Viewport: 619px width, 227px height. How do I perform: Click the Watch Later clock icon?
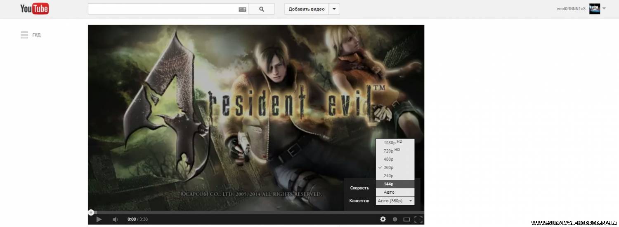[395, 219]
